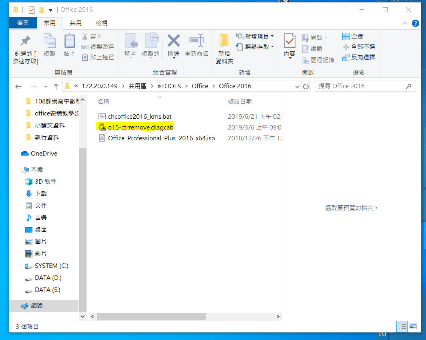
Task: Open the View (檢視) ribbon tab
Action: pos(101,23)
